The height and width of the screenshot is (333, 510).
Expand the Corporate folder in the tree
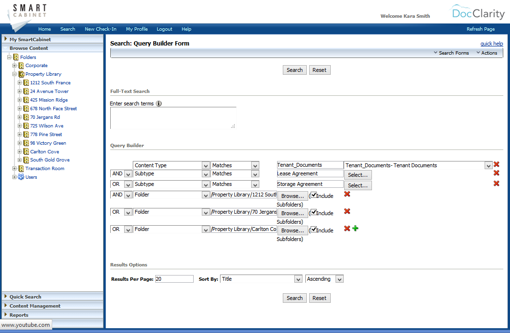tap(15, 65)
